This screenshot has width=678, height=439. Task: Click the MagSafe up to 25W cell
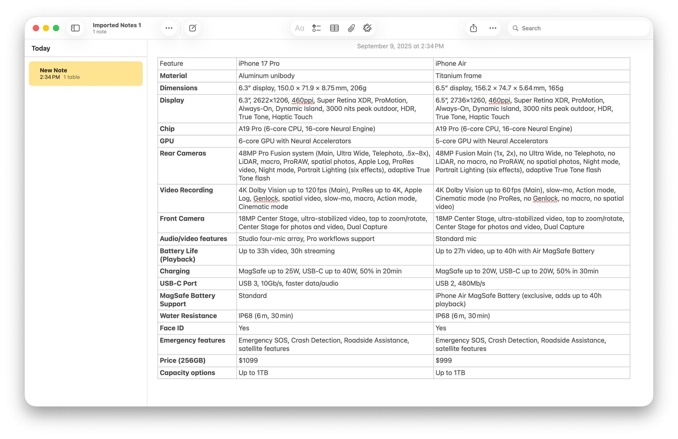tap(335, 271)
